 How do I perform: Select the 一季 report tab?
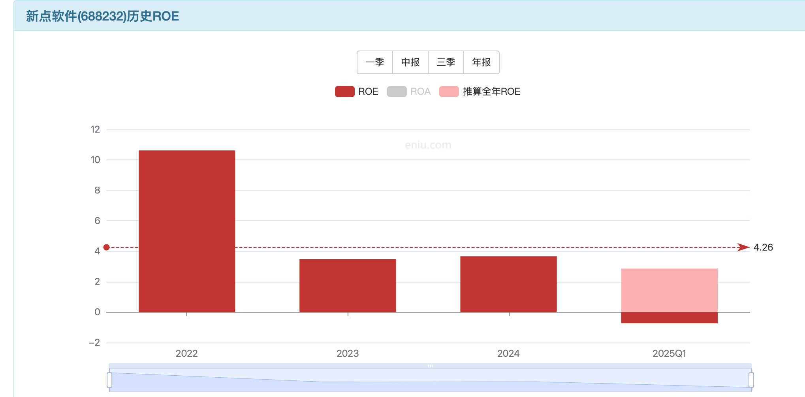point(375,62)
